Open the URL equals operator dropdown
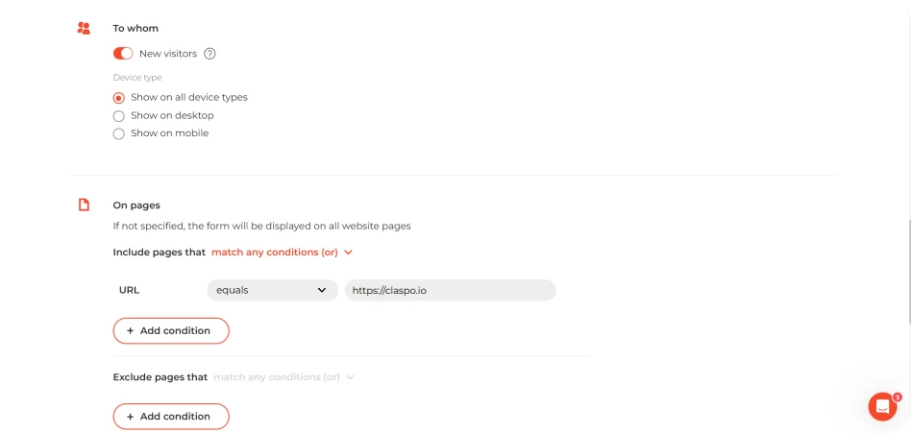The width and height of the screenshot is (911, 433). (273, 290)
